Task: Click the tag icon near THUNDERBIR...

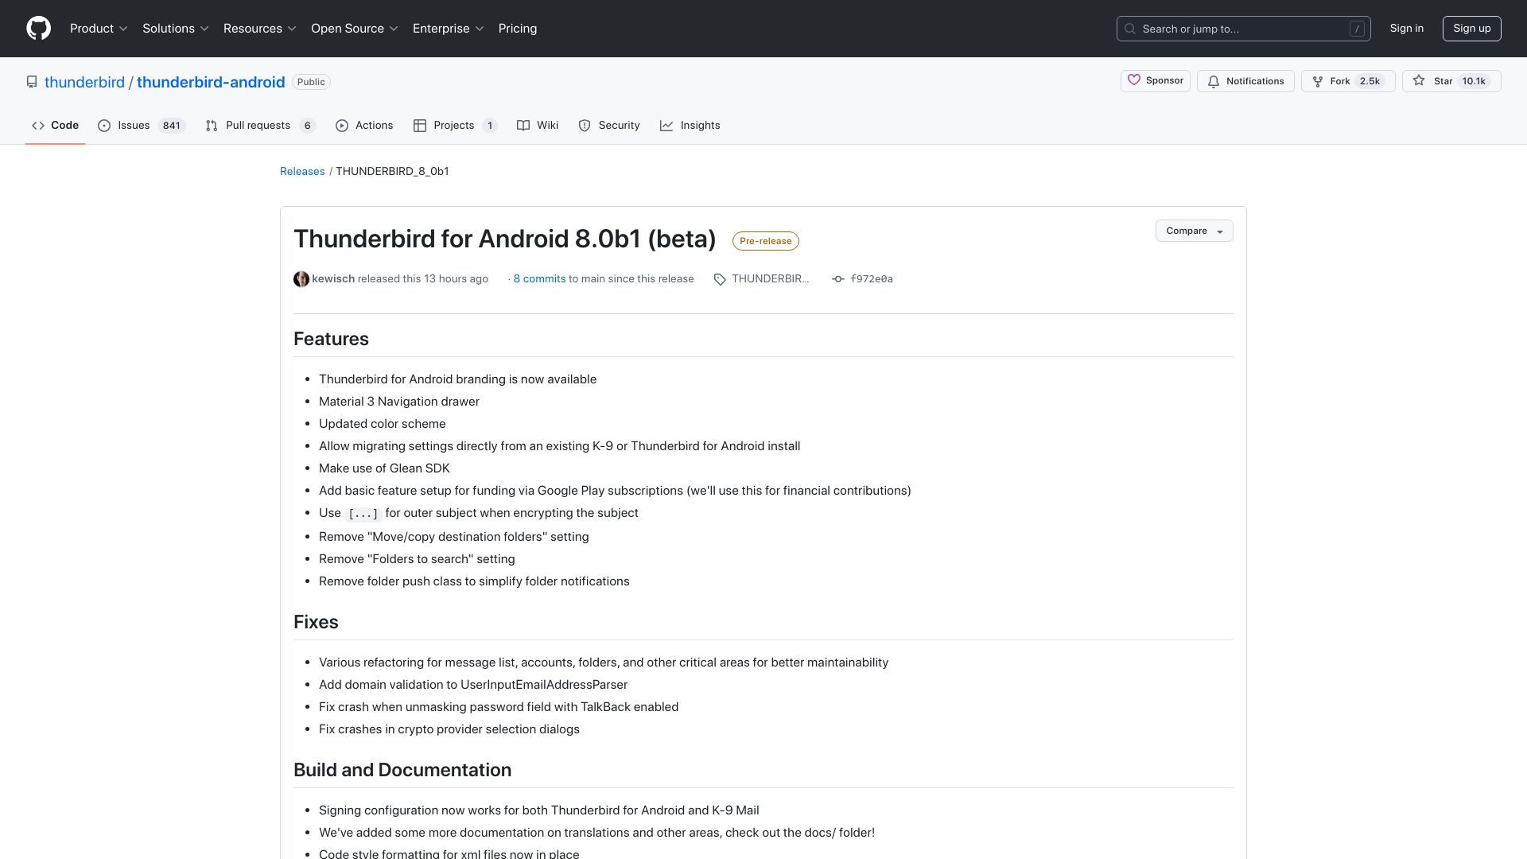Action: tap(720, 279)
